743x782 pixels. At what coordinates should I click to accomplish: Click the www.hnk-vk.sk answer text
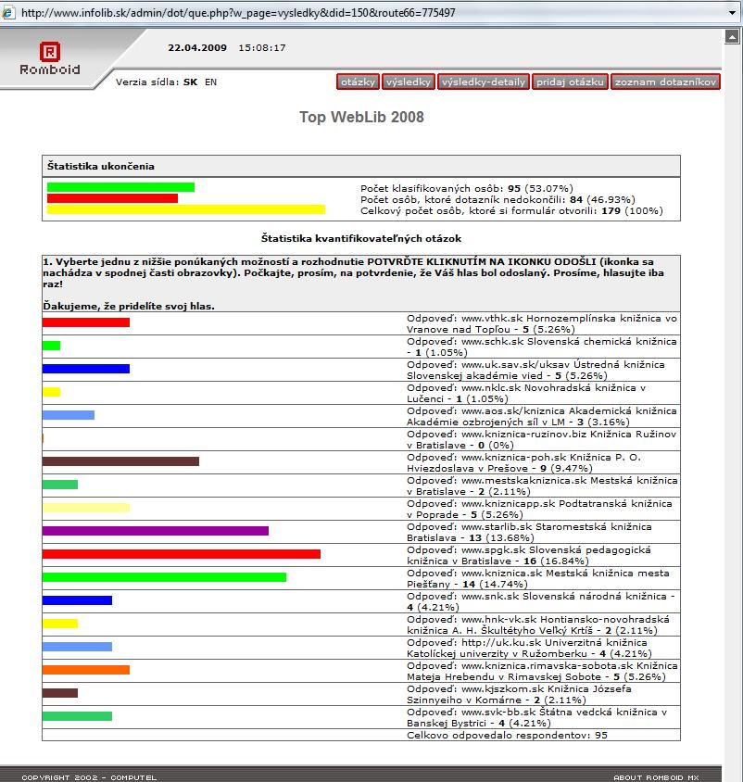(x=538, y=624)
